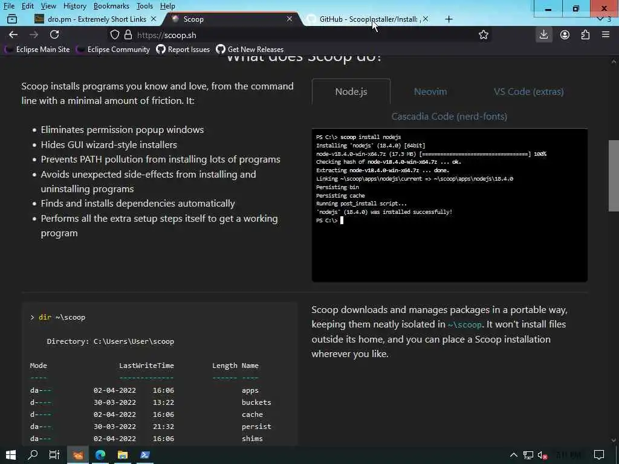
Task: Open the hamburger application menu
Action: click(x=606, y=34)
